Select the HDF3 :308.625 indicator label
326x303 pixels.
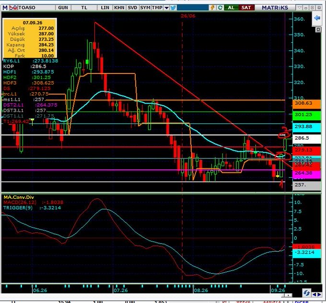(x=28, y=83)
